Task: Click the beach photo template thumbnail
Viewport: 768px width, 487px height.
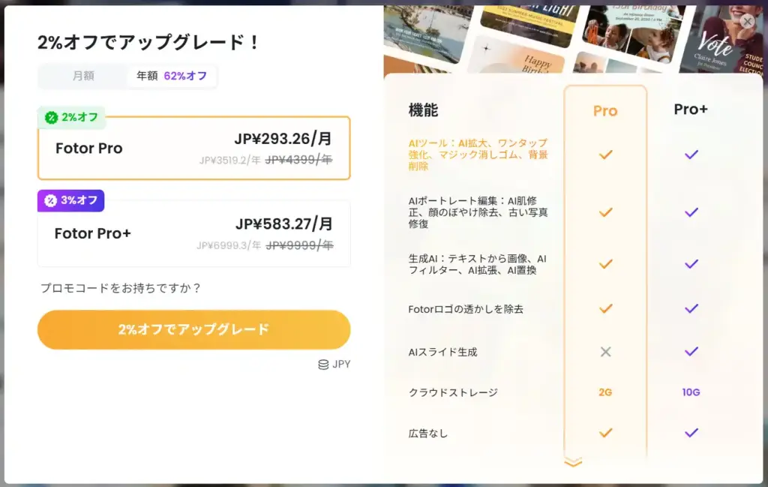Action: (425, 35)
